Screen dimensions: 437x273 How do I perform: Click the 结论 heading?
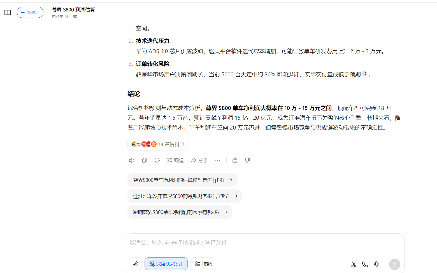click(x=134, y=94)
